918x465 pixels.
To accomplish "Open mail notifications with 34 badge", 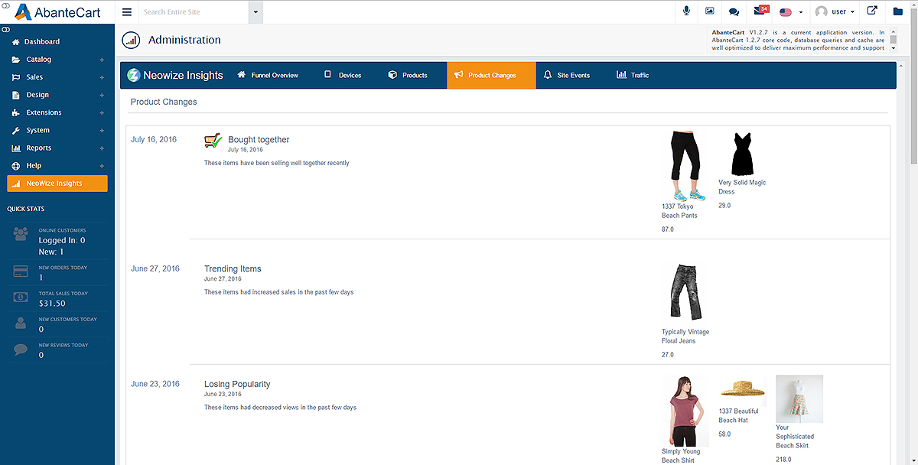I will [x=760, y=11].
